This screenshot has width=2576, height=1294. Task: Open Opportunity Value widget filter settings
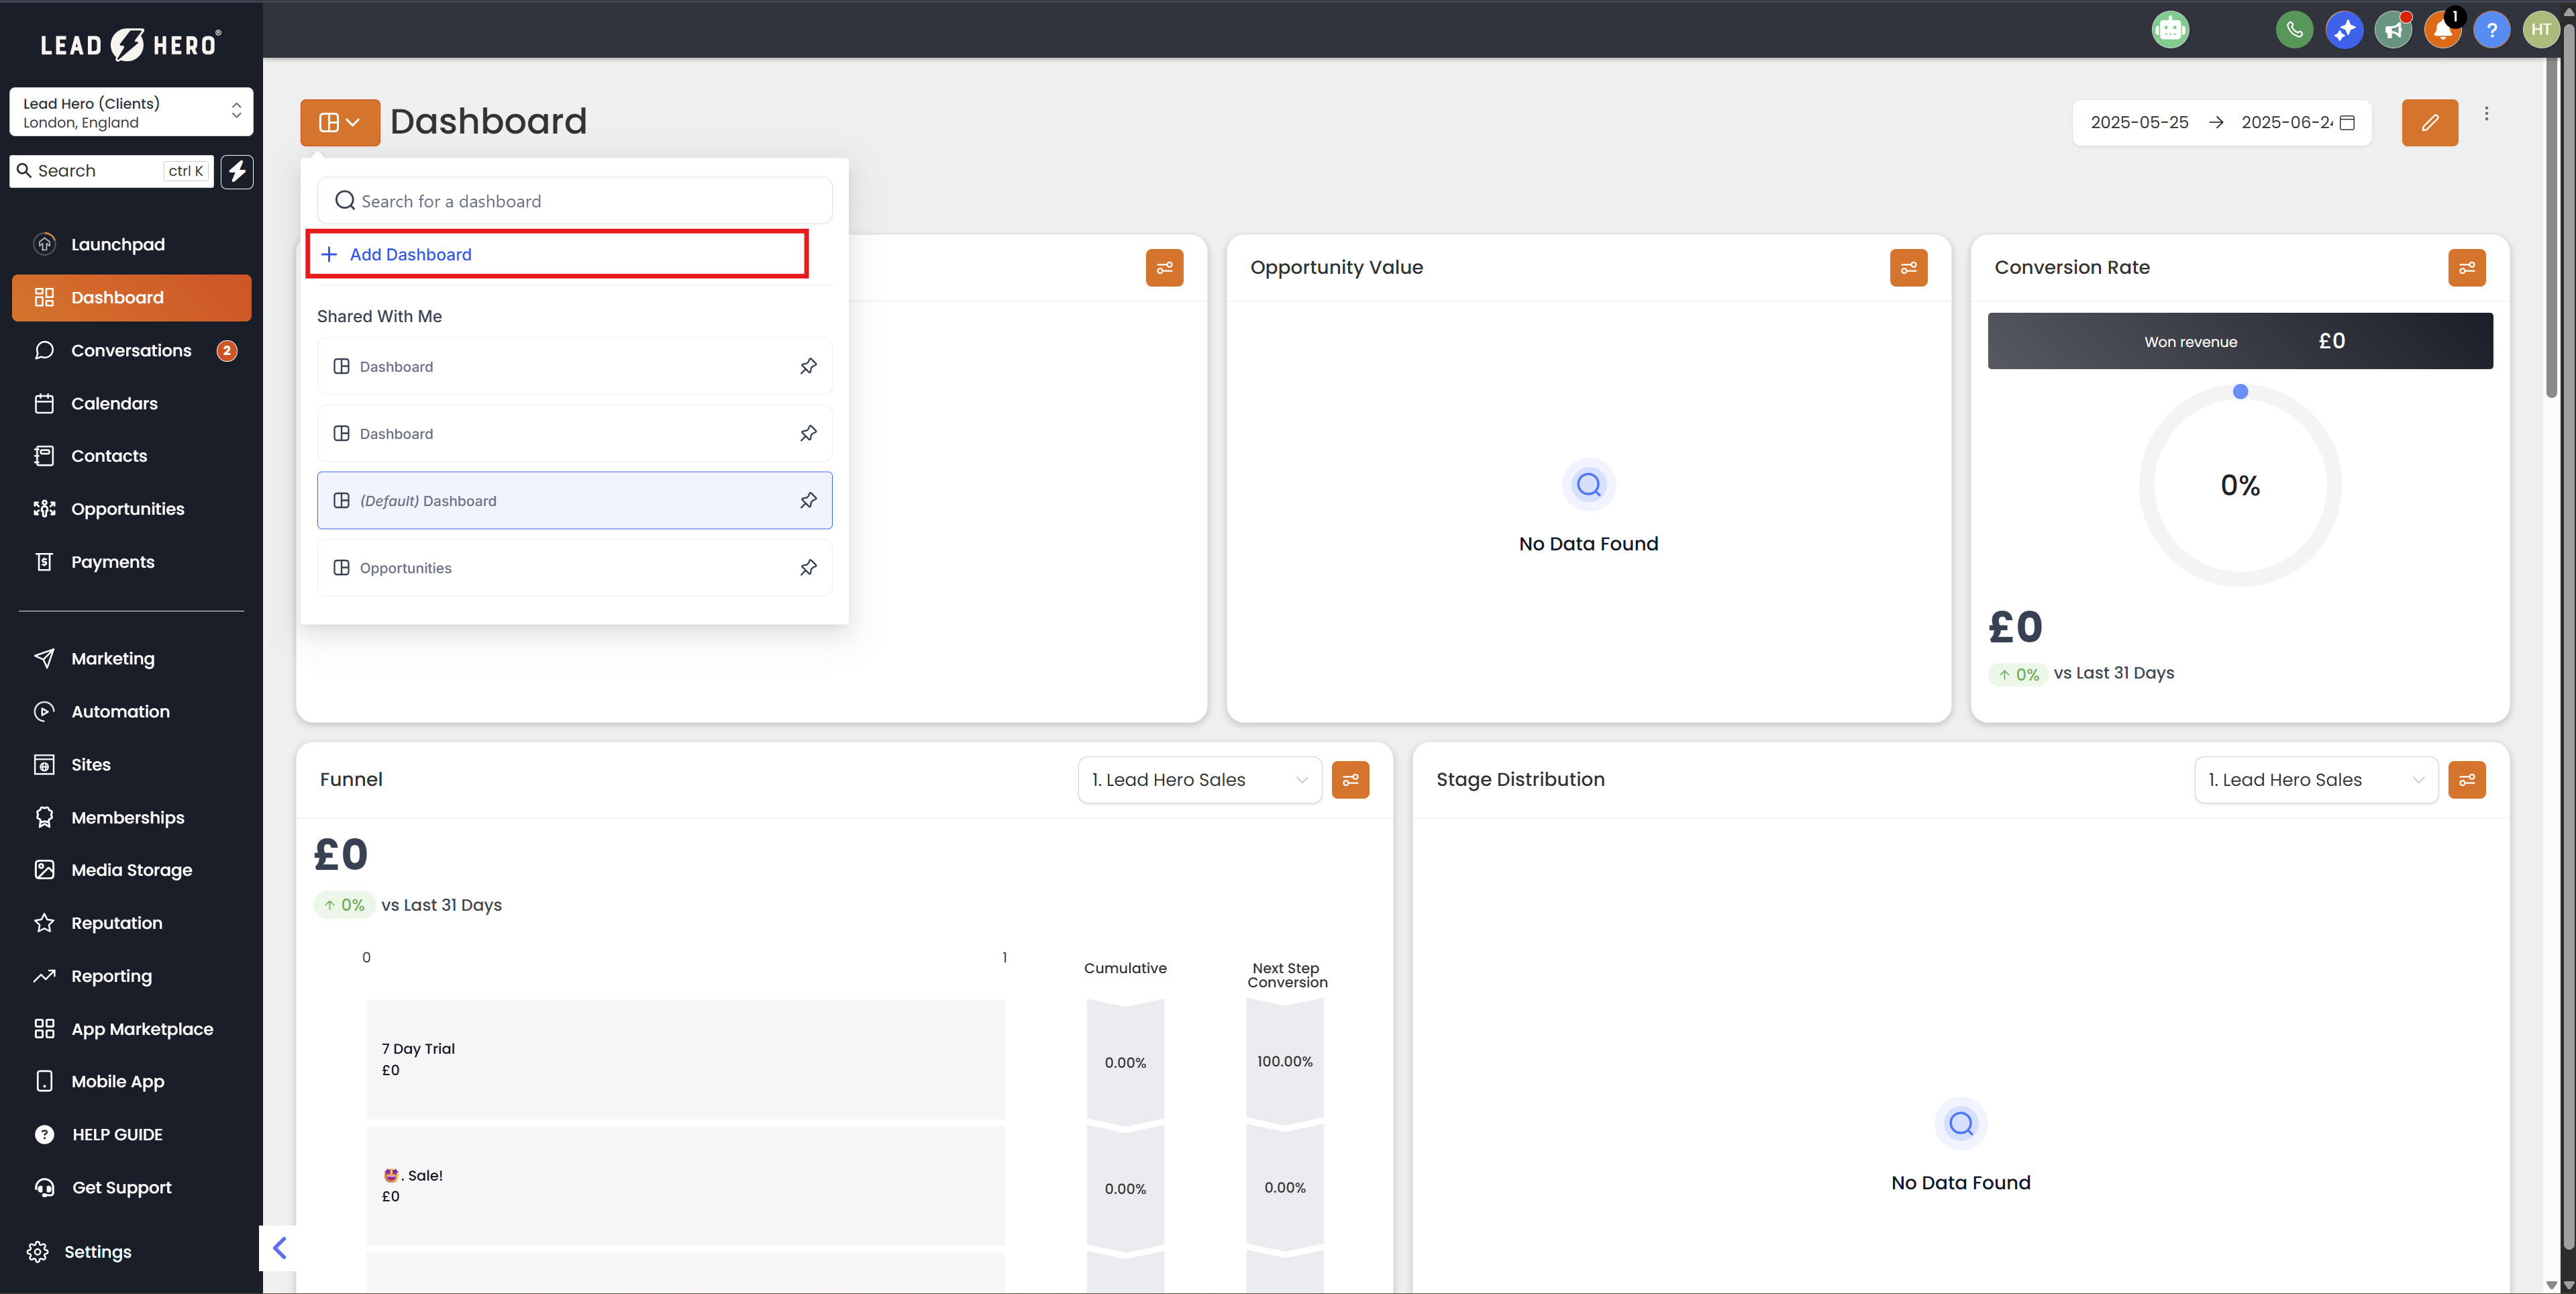1908,268
